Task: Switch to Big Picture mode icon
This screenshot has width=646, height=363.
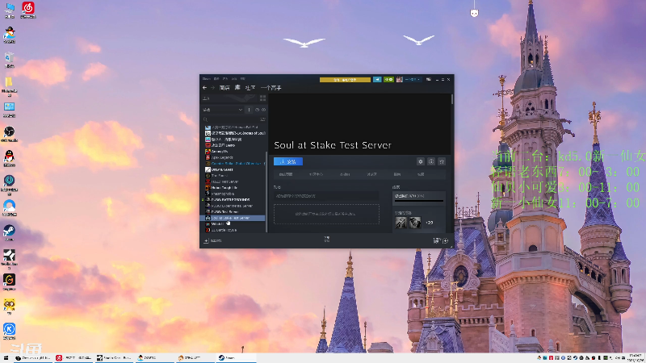Action: pos(429,79)
